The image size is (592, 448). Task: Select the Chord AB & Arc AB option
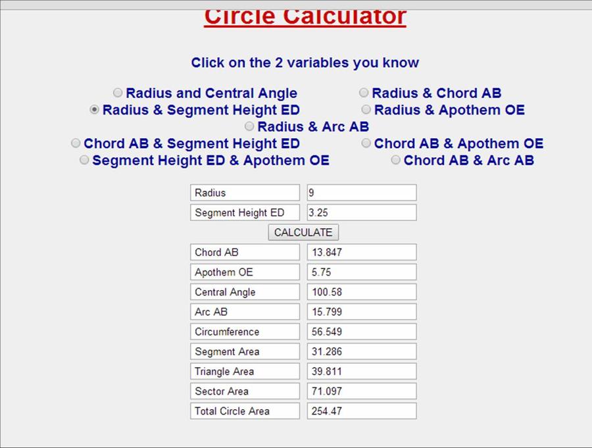tap(395, 160)
